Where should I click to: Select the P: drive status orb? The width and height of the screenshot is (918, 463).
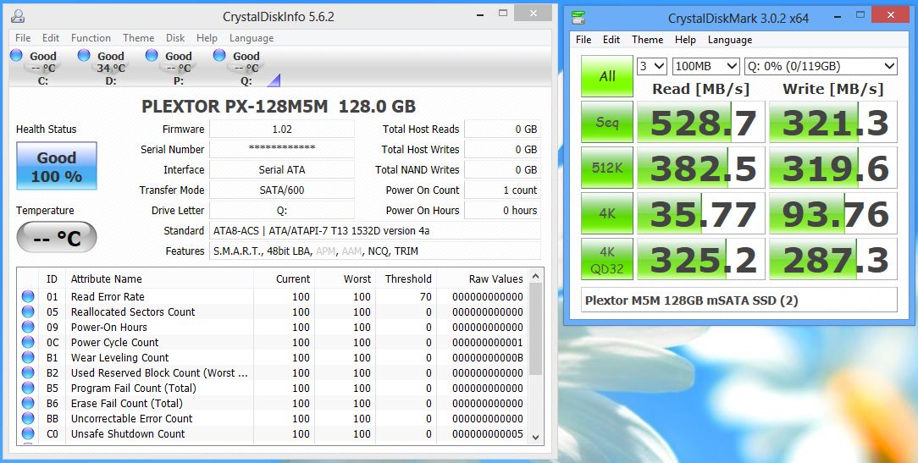(152, 55)
